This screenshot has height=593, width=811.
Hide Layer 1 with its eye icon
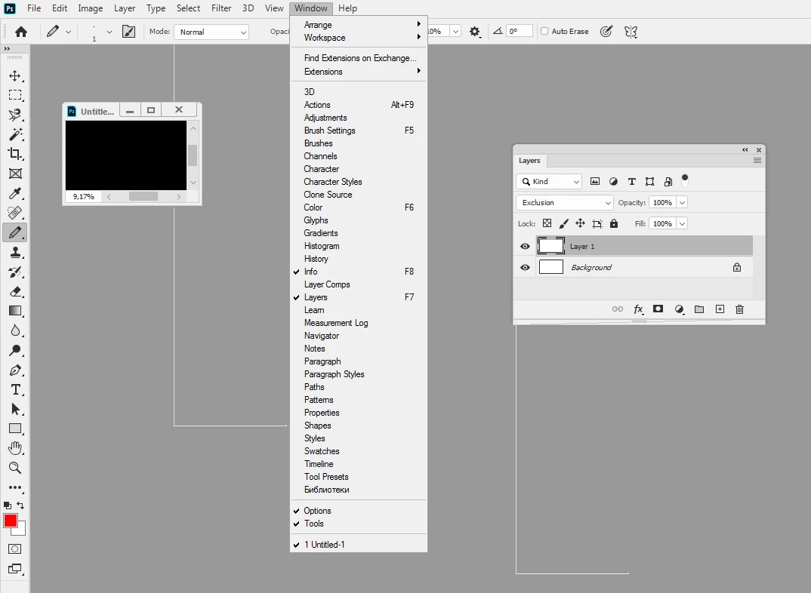coord(525,247)
